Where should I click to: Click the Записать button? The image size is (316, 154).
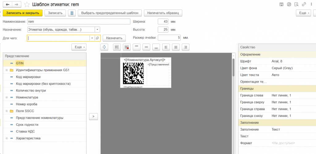(x=55, y=13)
